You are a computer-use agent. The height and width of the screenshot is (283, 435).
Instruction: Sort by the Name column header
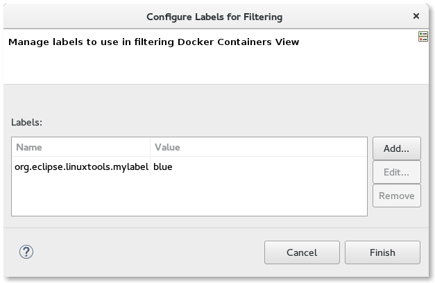(81, 147)
